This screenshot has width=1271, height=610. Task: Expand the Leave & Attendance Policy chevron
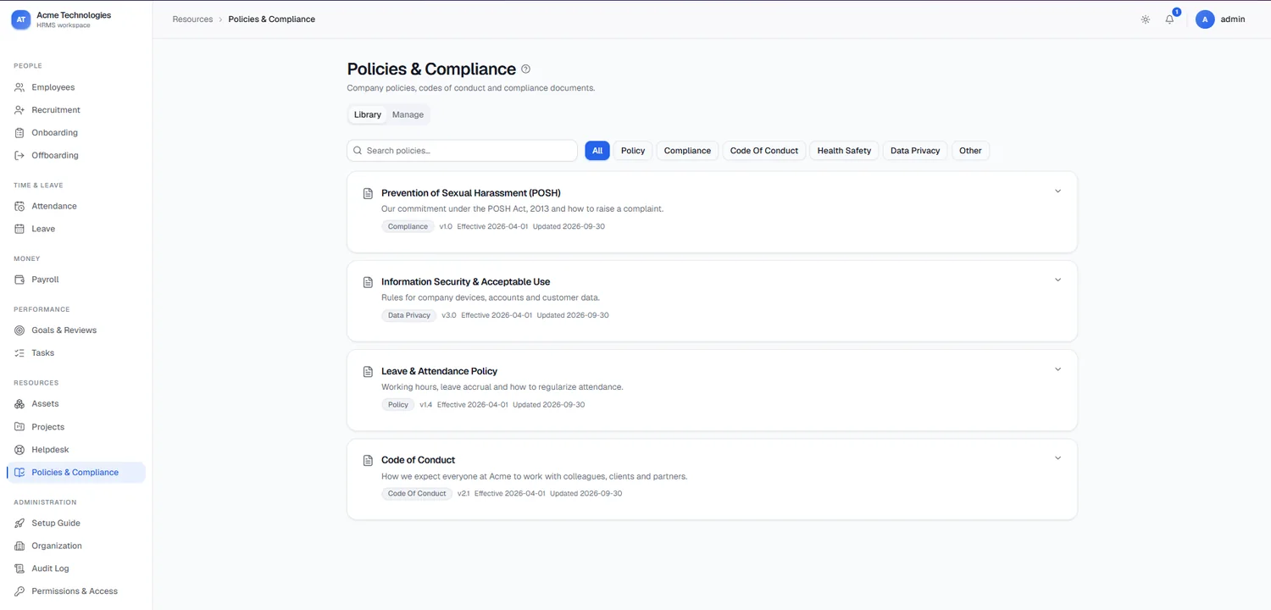tap(1057, 369)
